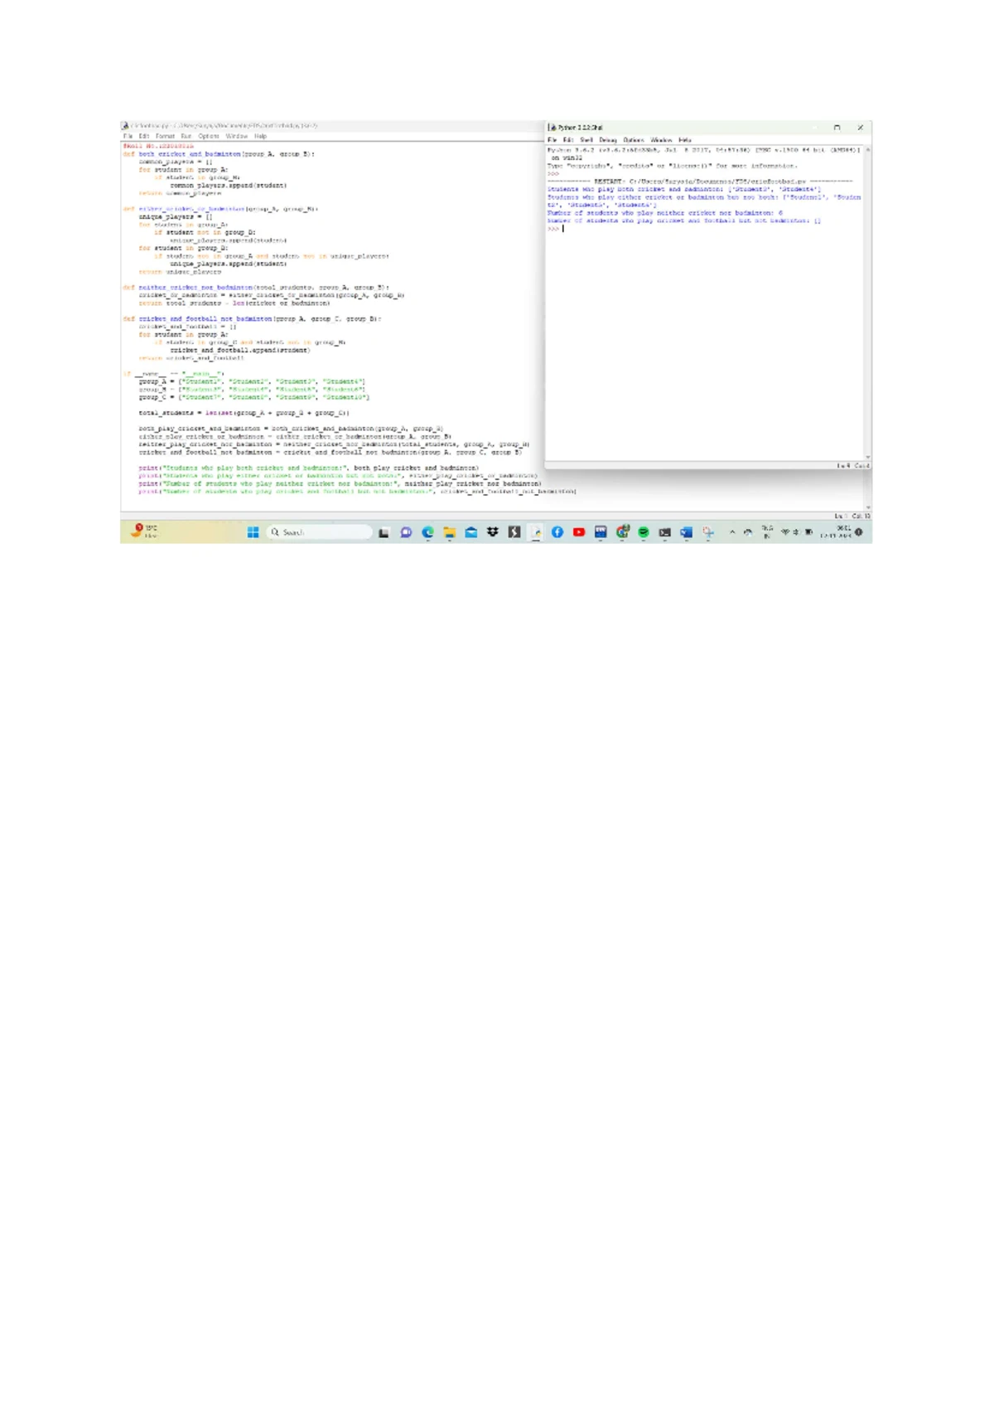The width and height of the screenshot is (994, 1406).
Task: Click the RESTART line in the shell output
Action: [x=700, y=182]
